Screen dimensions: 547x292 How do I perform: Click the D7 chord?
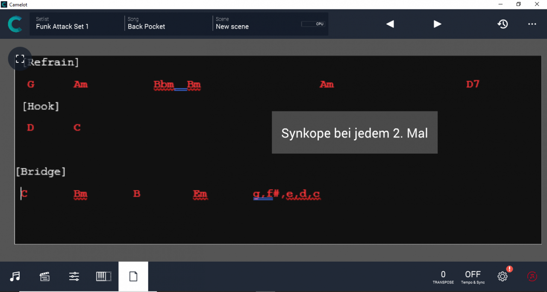coord(473,84)
